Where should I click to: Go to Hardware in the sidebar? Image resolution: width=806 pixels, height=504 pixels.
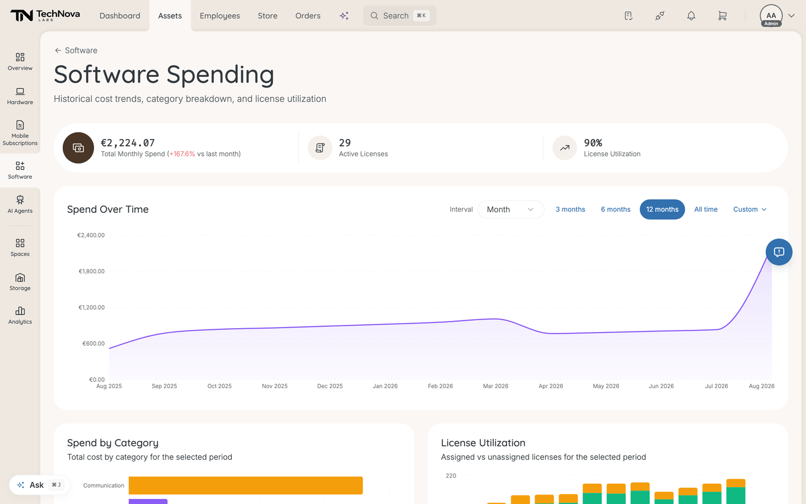point(20,96)
